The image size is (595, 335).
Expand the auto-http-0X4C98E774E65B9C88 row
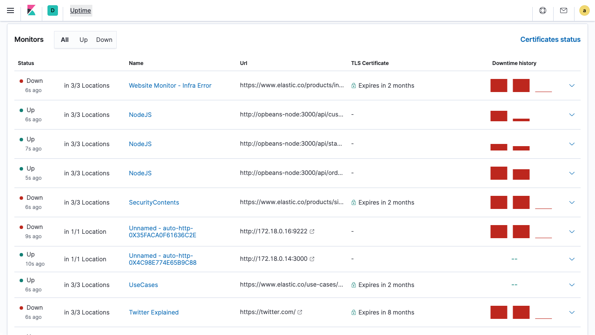coord(572,259)
